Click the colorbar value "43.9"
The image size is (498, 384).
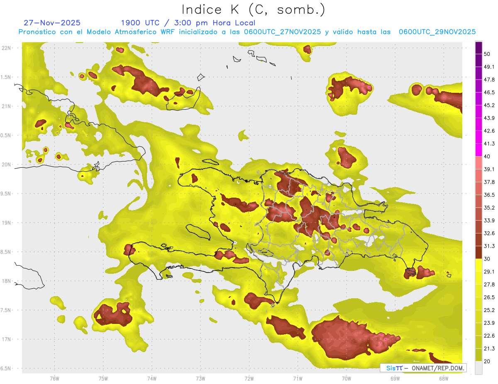[489, 118]
